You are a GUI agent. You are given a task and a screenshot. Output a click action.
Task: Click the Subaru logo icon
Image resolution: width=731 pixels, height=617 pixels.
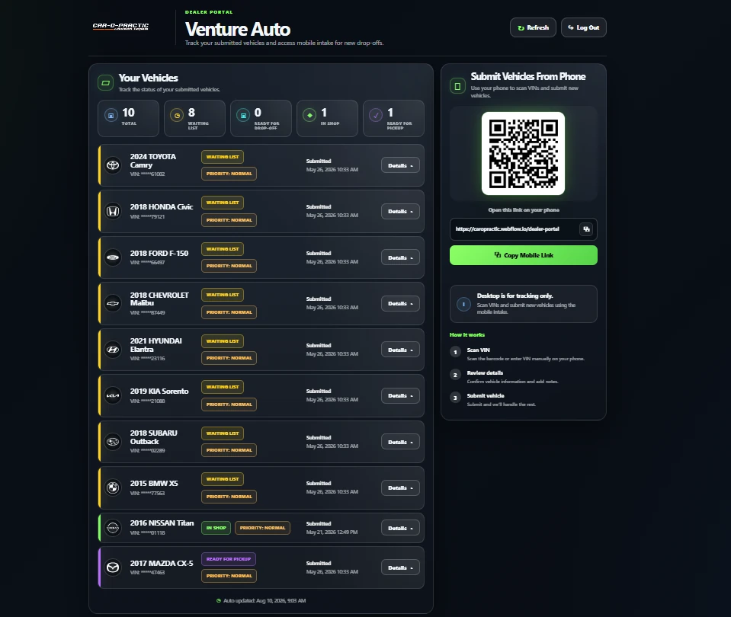click(113, 442)
